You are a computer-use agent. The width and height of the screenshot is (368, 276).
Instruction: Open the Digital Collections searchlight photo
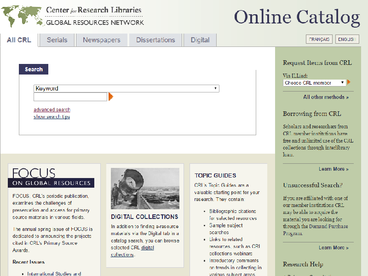click(145, 189)
